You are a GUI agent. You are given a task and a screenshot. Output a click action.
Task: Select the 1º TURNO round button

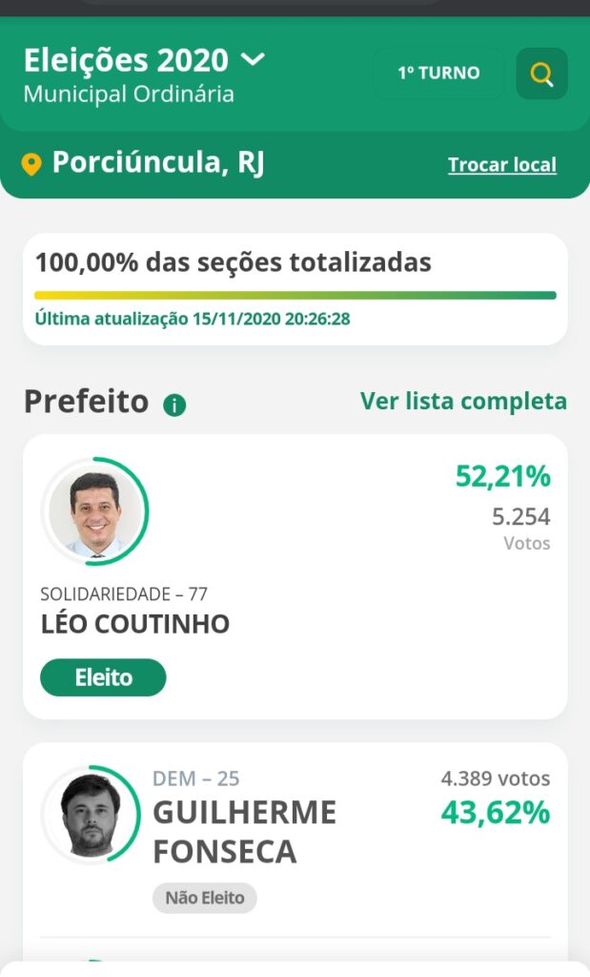coord(438,73)
